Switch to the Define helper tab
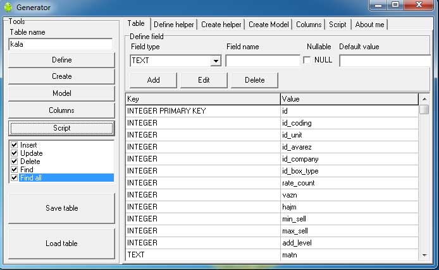Screen dimensions: 439x270 [173, 25]
